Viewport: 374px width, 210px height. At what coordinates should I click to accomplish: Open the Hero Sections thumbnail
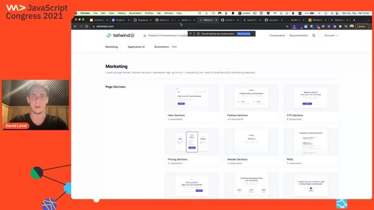click(192, 98)
